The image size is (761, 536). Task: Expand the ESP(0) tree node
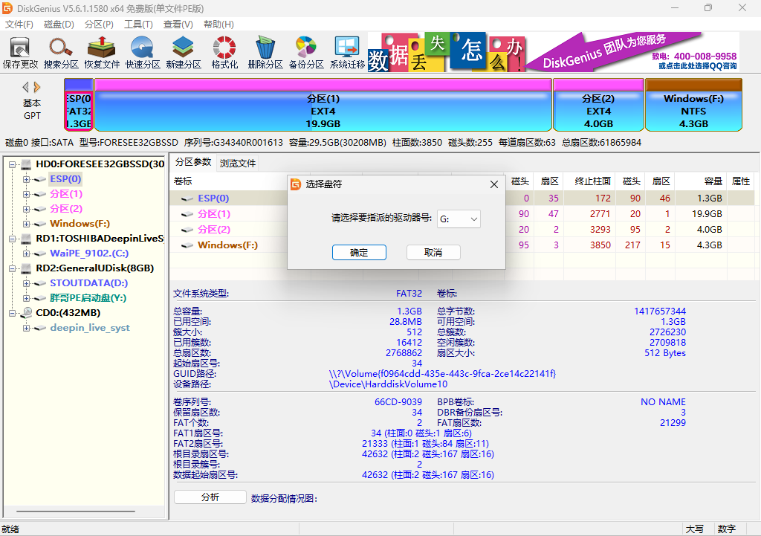point(26,179)
